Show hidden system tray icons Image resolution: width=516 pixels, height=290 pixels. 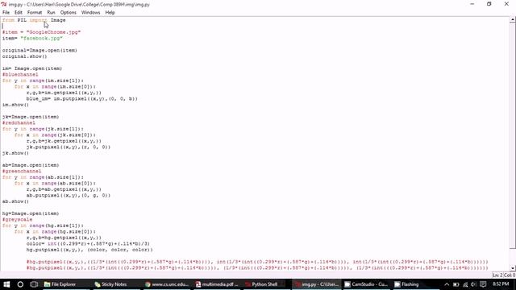tap(447, 284)
